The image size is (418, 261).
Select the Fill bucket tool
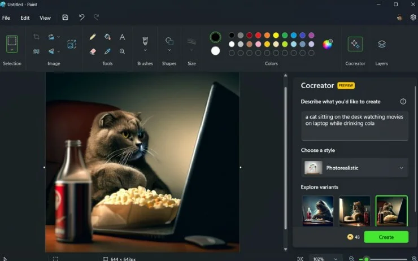pos(107,37)
